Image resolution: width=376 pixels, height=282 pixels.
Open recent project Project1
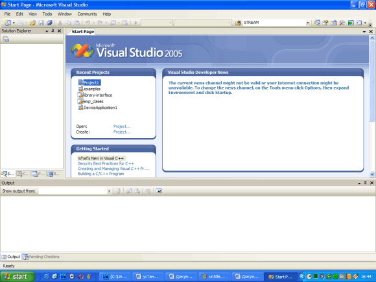[x=89, y=82]
